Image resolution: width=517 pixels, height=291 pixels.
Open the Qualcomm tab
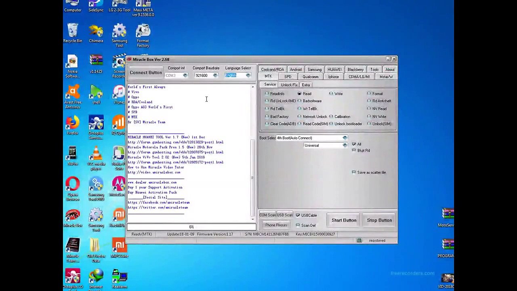tap(311, 77)
